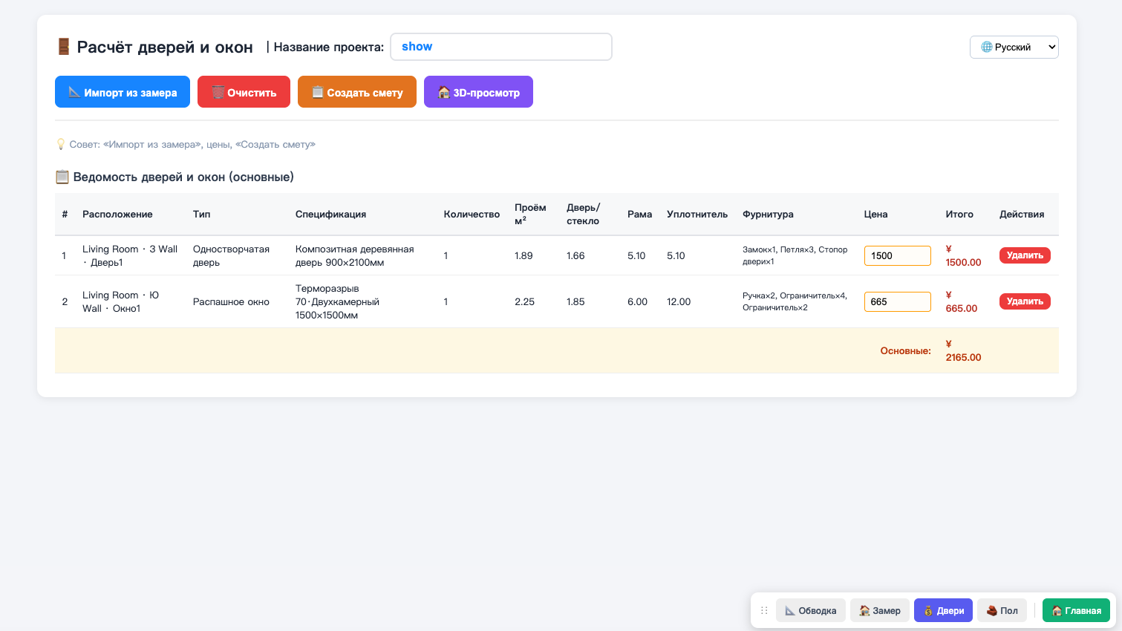Click the price field showing 1500

pos(897,255)
